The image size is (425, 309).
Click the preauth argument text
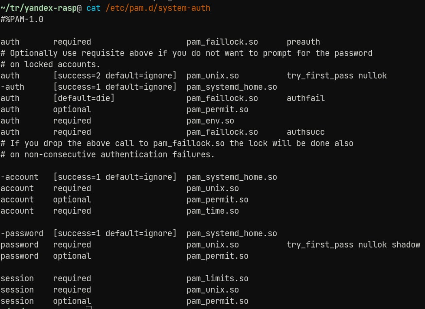[303, 42]
